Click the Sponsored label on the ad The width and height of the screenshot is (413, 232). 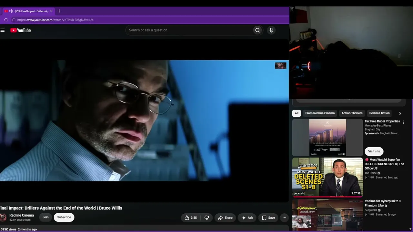(371, 133)
